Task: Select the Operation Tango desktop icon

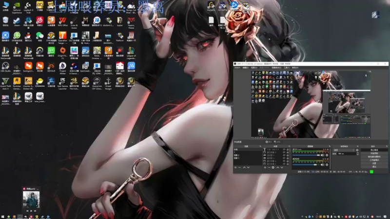Action: [63, 38]
